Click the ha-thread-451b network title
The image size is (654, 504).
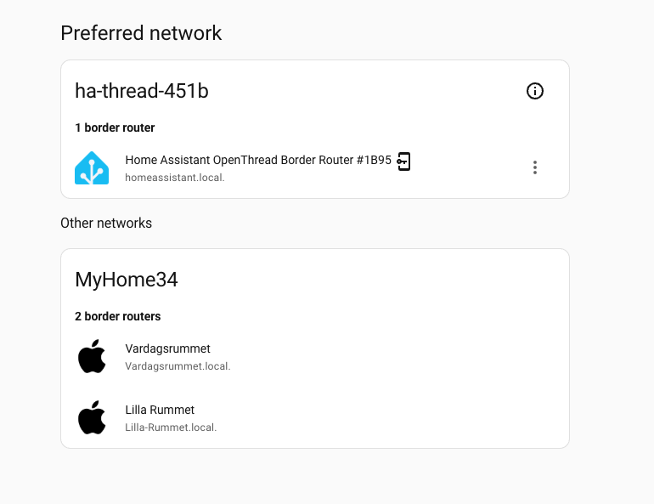[142, 91]
